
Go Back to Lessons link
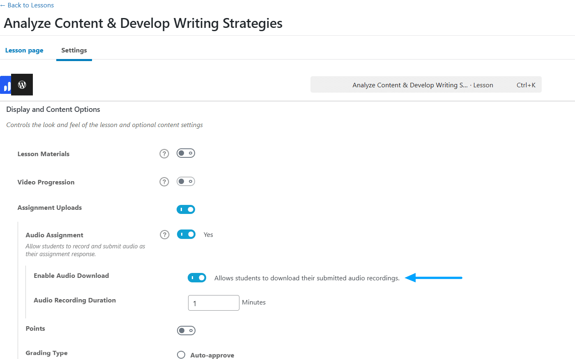coord(27,5)
